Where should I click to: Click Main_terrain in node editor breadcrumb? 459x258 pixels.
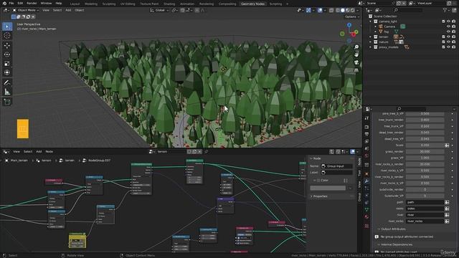[19, 161]
